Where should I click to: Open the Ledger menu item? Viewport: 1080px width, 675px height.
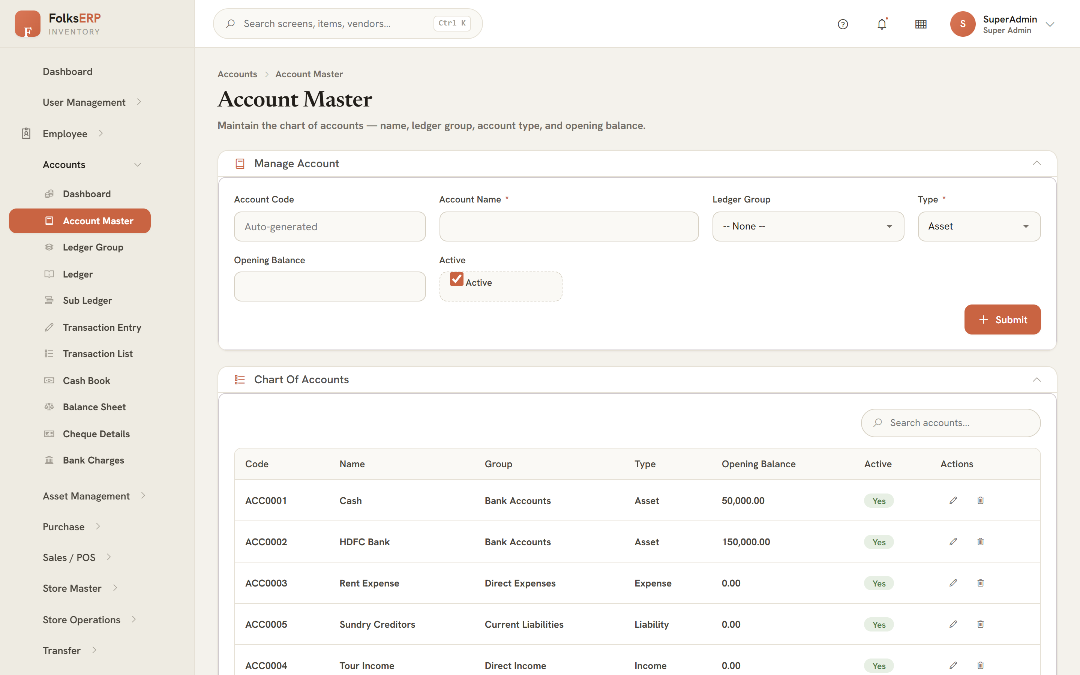(x=78, y=274)
